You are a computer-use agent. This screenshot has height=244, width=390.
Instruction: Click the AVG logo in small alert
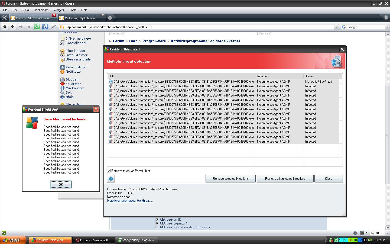32,123
